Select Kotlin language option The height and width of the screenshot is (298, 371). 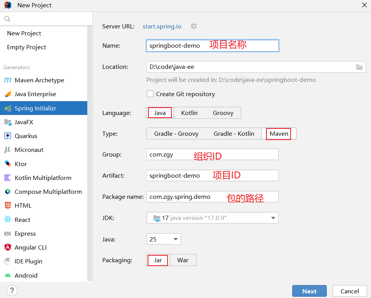click(189, 113)
